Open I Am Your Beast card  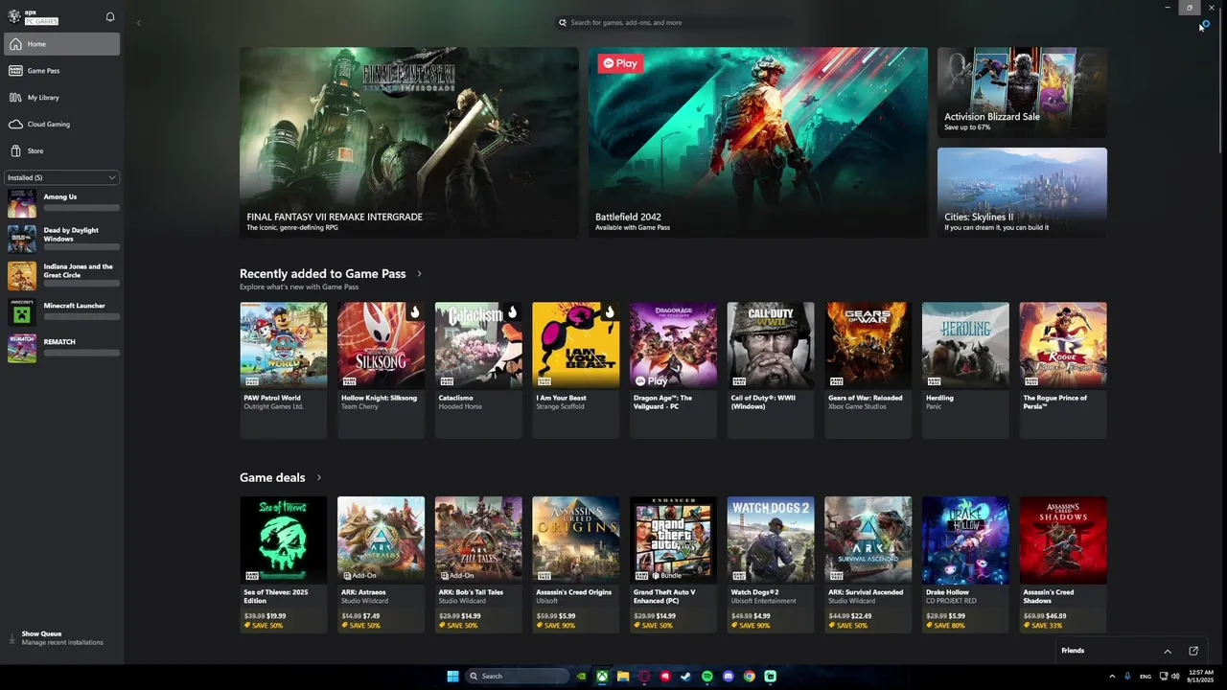tap(575, 370)
